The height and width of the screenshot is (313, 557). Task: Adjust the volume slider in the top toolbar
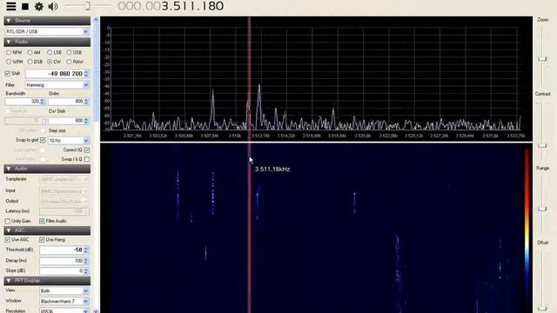pos(87,5)
